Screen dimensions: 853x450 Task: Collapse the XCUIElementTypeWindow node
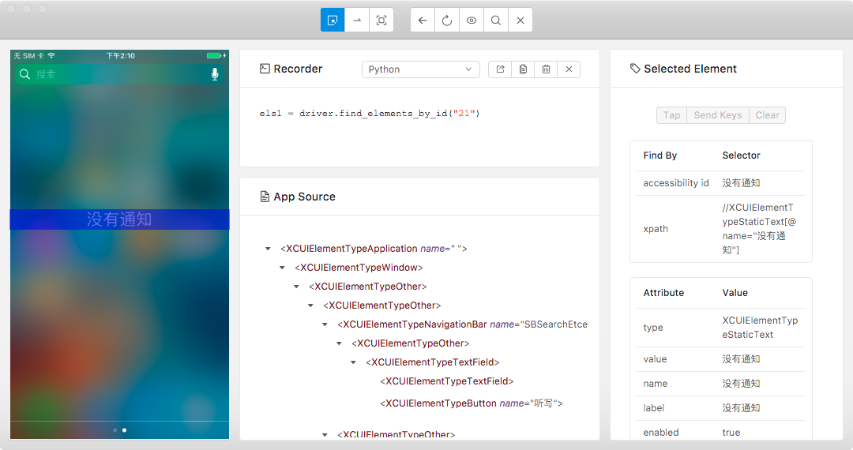tap(282, 268)
